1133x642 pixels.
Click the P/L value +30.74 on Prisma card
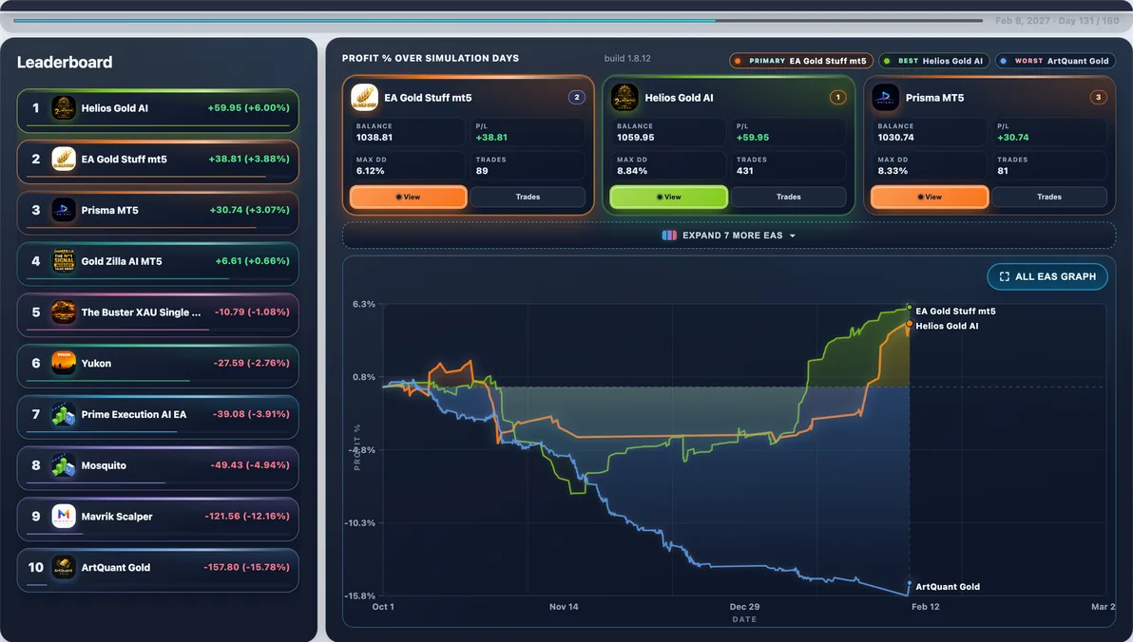1013,137
